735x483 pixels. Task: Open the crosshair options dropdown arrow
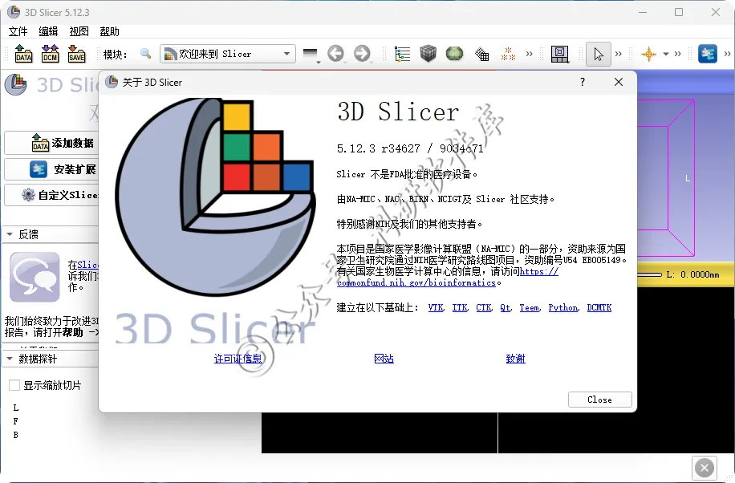click(666, 54)
